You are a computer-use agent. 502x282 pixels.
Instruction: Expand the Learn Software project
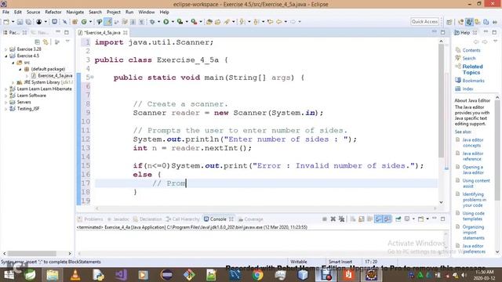point(5,96)
